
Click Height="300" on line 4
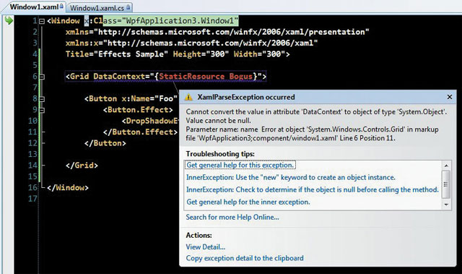(201, 54)
